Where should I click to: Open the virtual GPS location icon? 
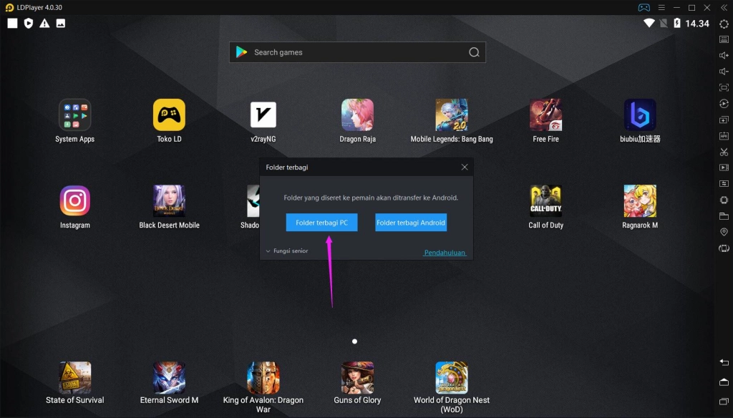click(724, 232)
